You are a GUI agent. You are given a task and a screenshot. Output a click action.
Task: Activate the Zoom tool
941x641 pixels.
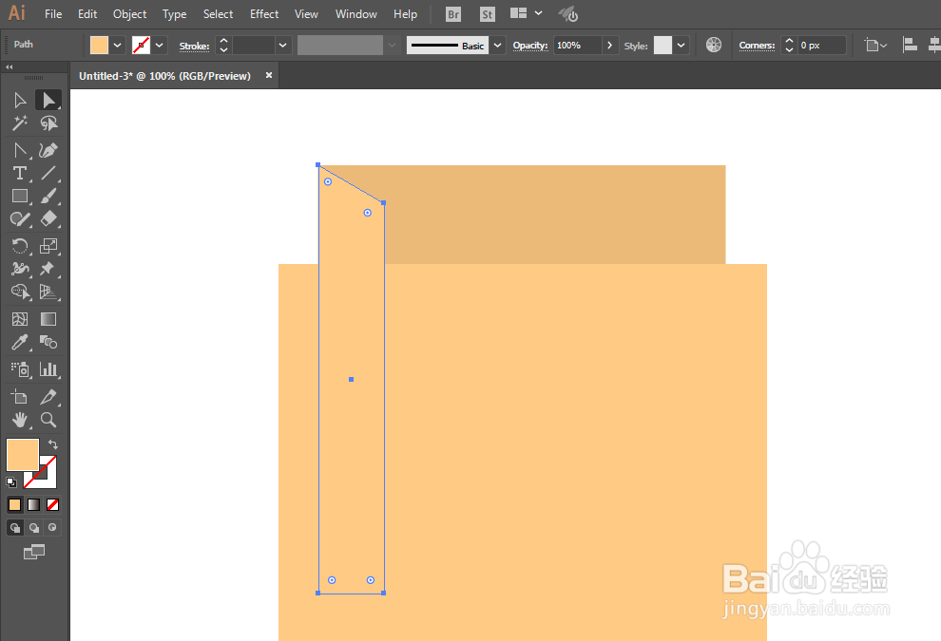coord(48,420)
